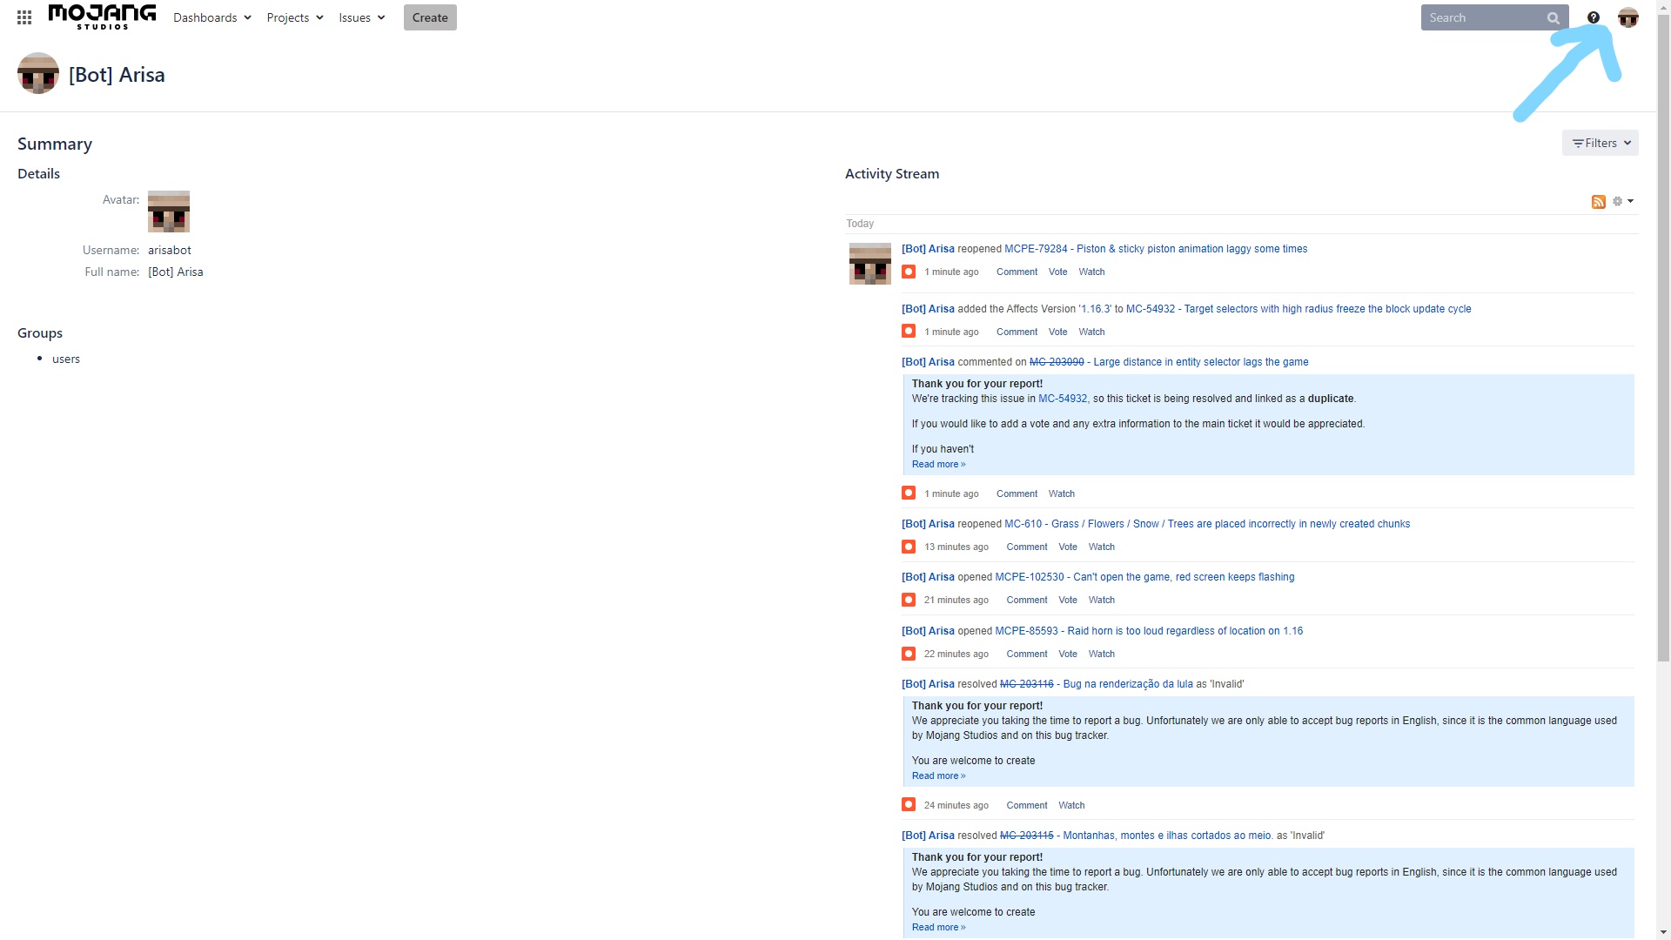Open the Issues menu
1671x940 pixels.
tap(361, 17)
